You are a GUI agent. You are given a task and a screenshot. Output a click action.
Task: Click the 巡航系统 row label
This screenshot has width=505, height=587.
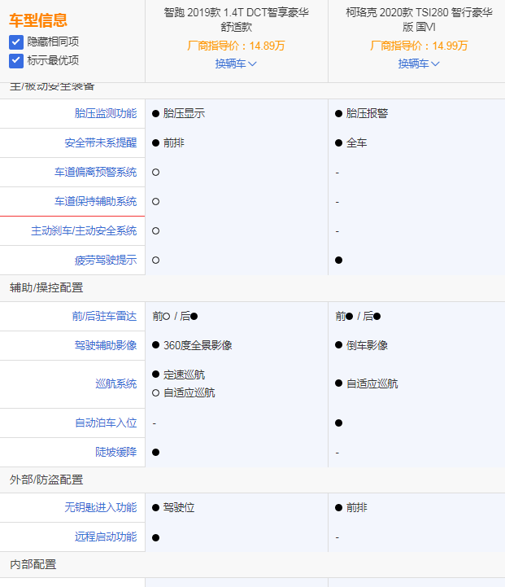(x=115, y=383)
